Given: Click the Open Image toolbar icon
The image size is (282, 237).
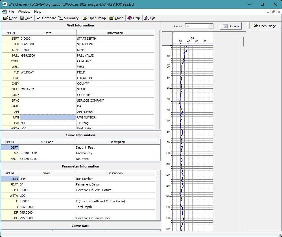Looking at the screenshot, I should (x=94, y=18).
